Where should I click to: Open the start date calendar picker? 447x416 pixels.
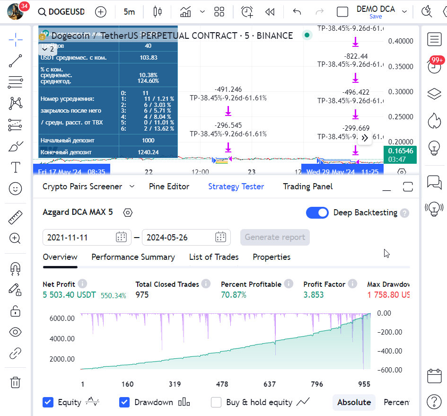pyautogui.click(x=121, y=238)
